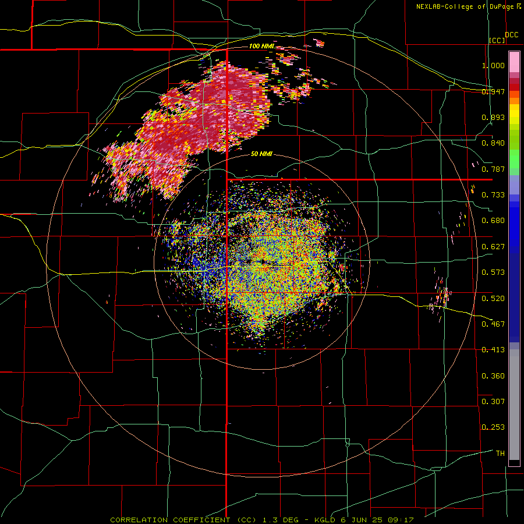The height and width of the screenshot is (524, 524).
Task: Click the 0.467 scale value
Action: (493, 324)
